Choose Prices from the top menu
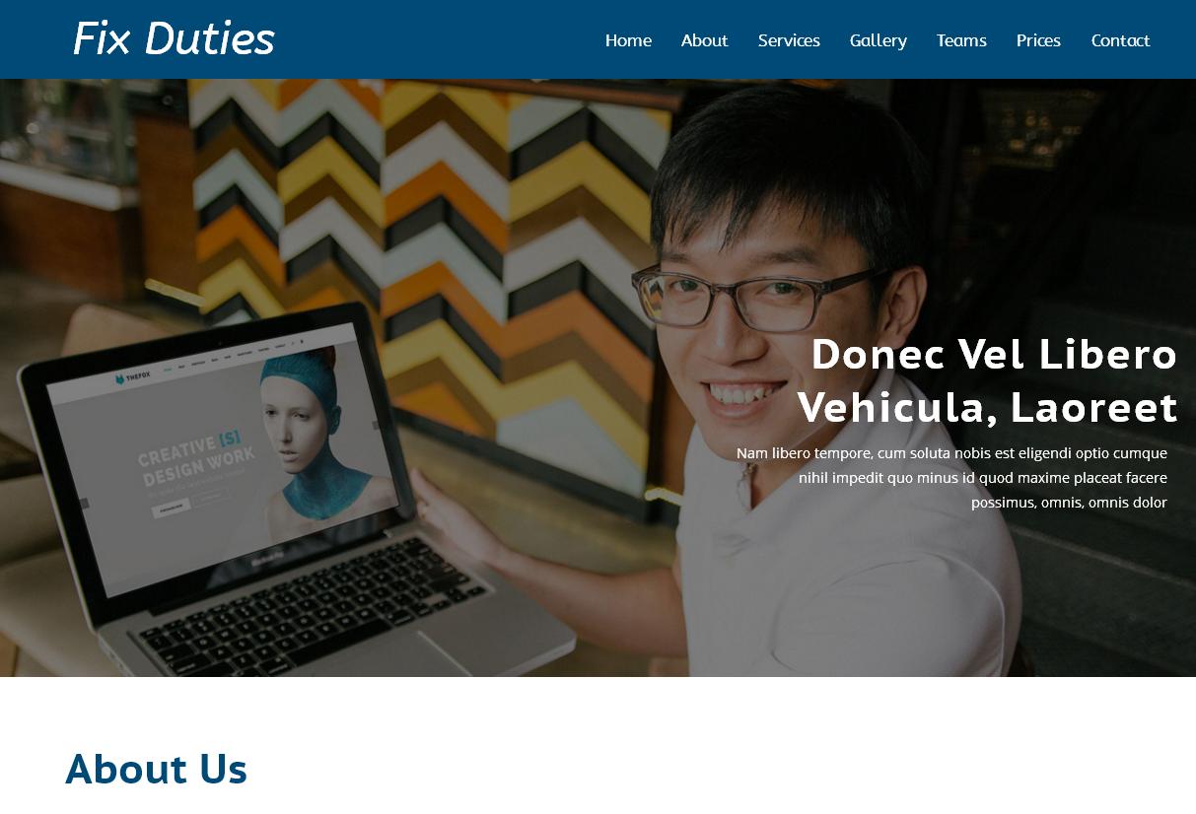The width and height of the screenshot is (1196, 814). click(1038, 40)
